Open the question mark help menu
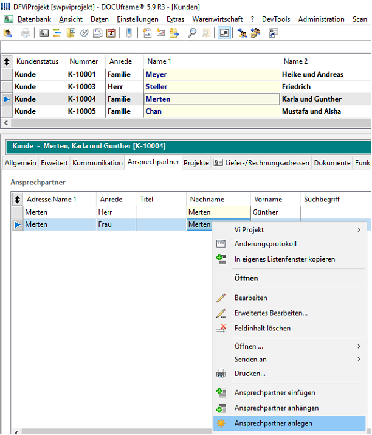 252,19
